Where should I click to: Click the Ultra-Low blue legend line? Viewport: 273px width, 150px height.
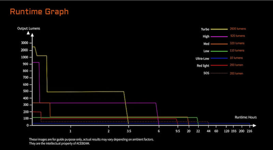coord(219,58)
